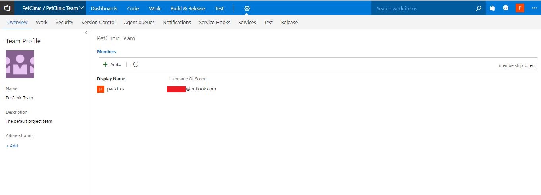Screen dimensions: 541x195
Task: Select the packttes member name
Action: click(x=116, y=89)
